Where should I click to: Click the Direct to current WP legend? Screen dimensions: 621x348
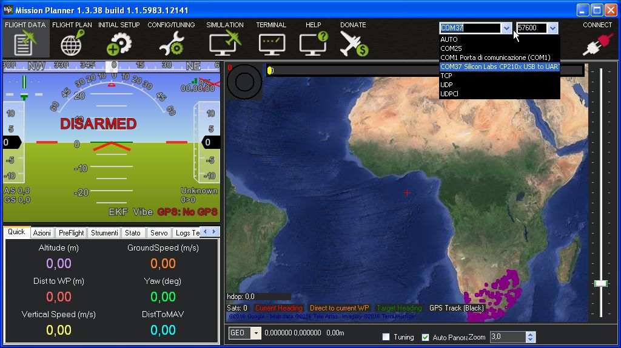click(x=339, y=307)
